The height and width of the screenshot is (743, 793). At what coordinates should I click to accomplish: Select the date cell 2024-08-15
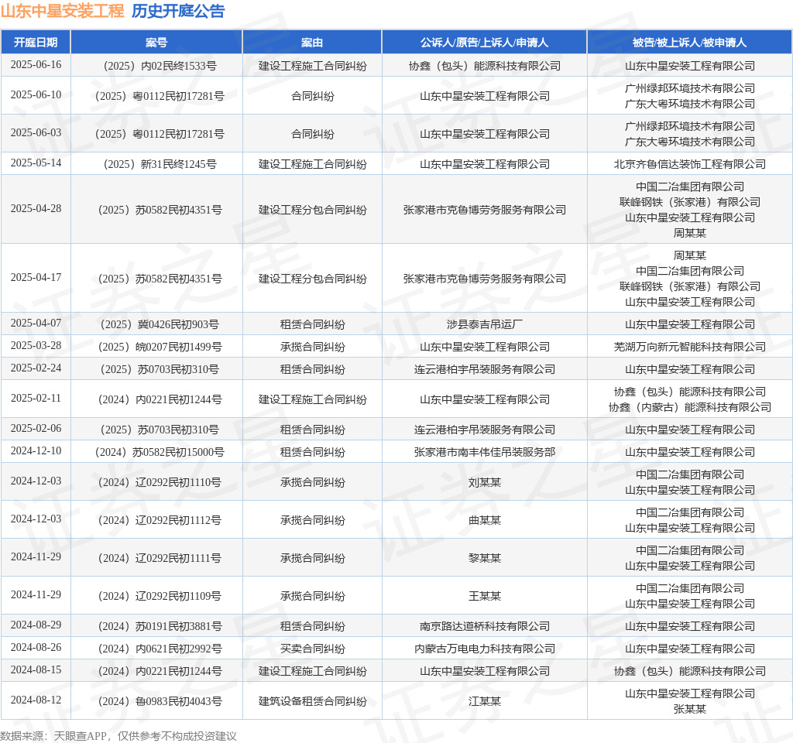click(x=36, y=670)
